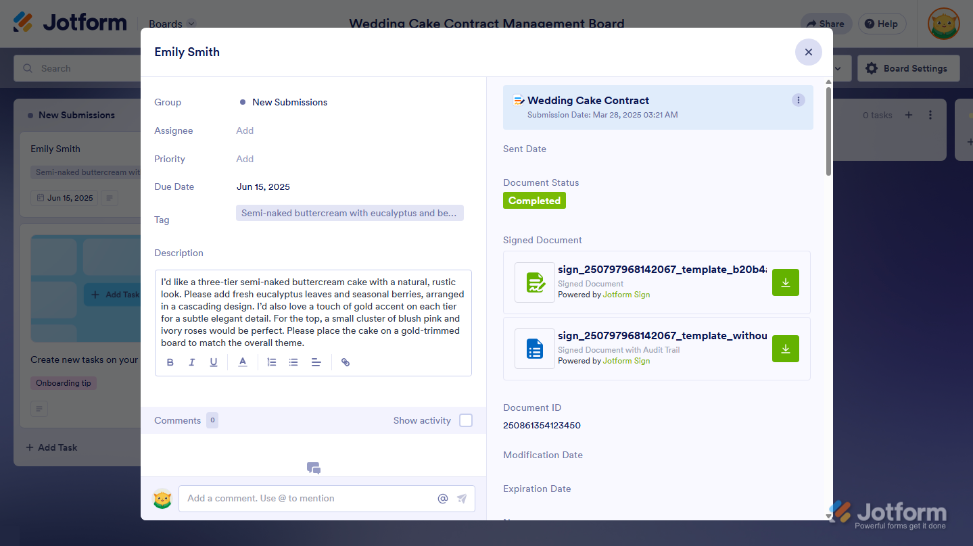This screenshot has width=973, height=546.
Task: Open text color picker in description toolbar
Action: pyautogui.click(x=243, y=362)
